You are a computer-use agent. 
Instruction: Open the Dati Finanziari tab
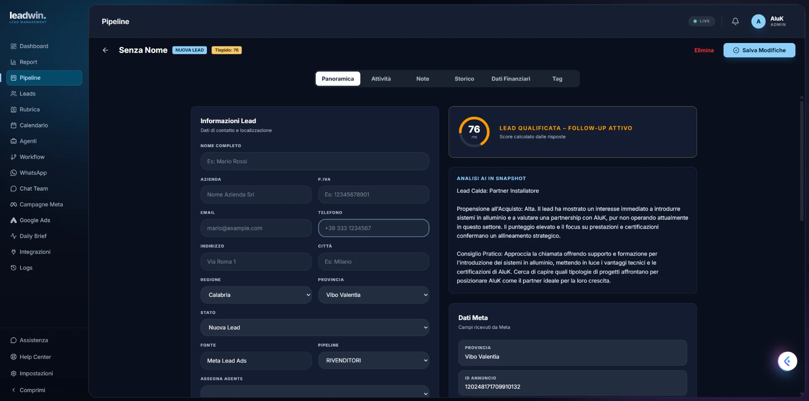(511, 79)
